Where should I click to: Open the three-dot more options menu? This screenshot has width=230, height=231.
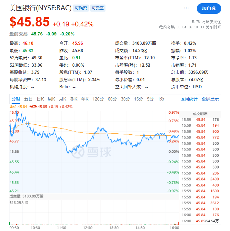pos(186,8)
